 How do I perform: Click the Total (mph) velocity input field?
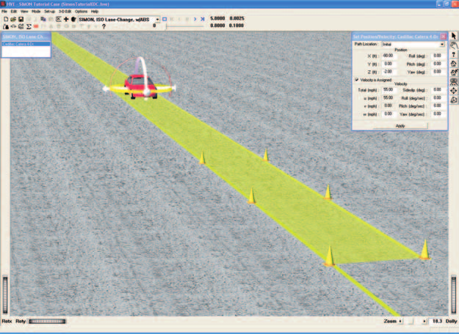[x=390, y=90]
